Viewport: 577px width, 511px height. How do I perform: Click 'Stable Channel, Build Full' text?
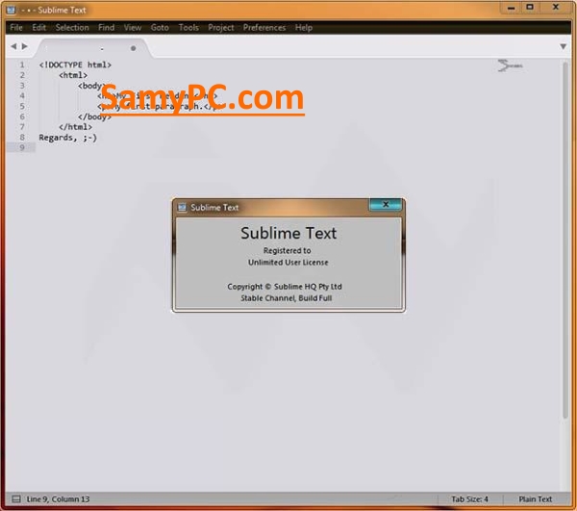click(287, 298)
